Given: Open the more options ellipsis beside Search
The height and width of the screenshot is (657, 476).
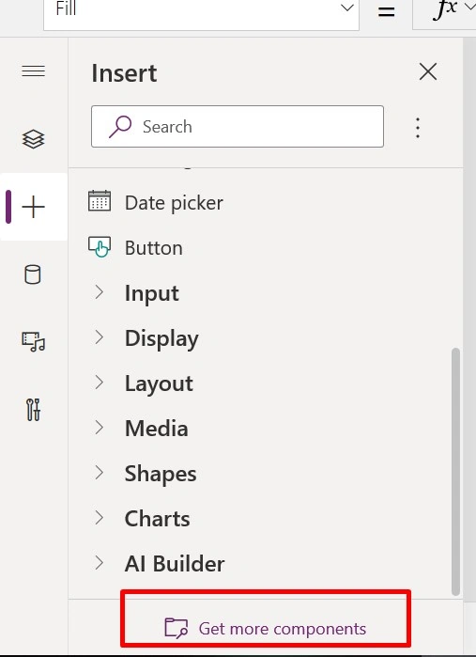Looking at the screenshot, I should click(x=418, y=128).
